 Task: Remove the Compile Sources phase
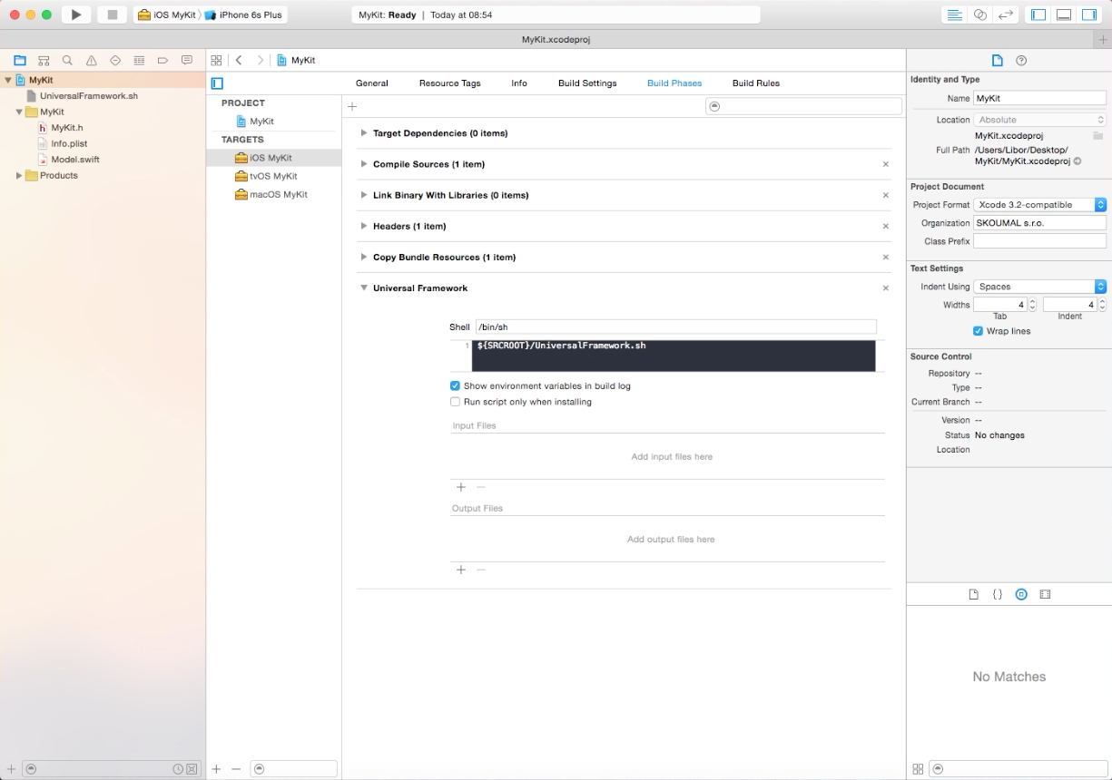click(886, 164)
